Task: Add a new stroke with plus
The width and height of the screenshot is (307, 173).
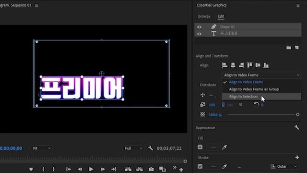Action: coord(297,157)
